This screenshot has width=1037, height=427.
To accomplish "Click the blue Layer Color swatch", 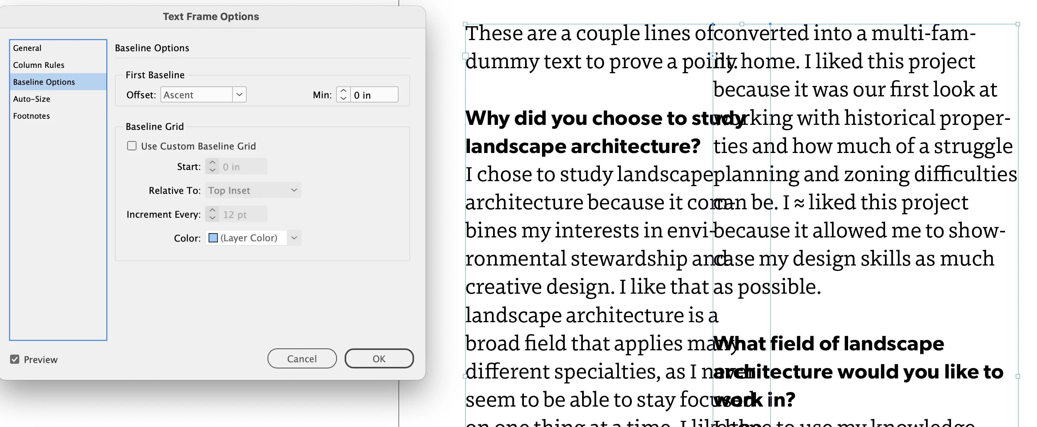I will pos(213,238).
